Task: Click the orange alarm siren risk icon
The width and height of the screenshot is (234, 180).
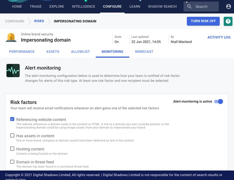Action: (x=11, y=37)
